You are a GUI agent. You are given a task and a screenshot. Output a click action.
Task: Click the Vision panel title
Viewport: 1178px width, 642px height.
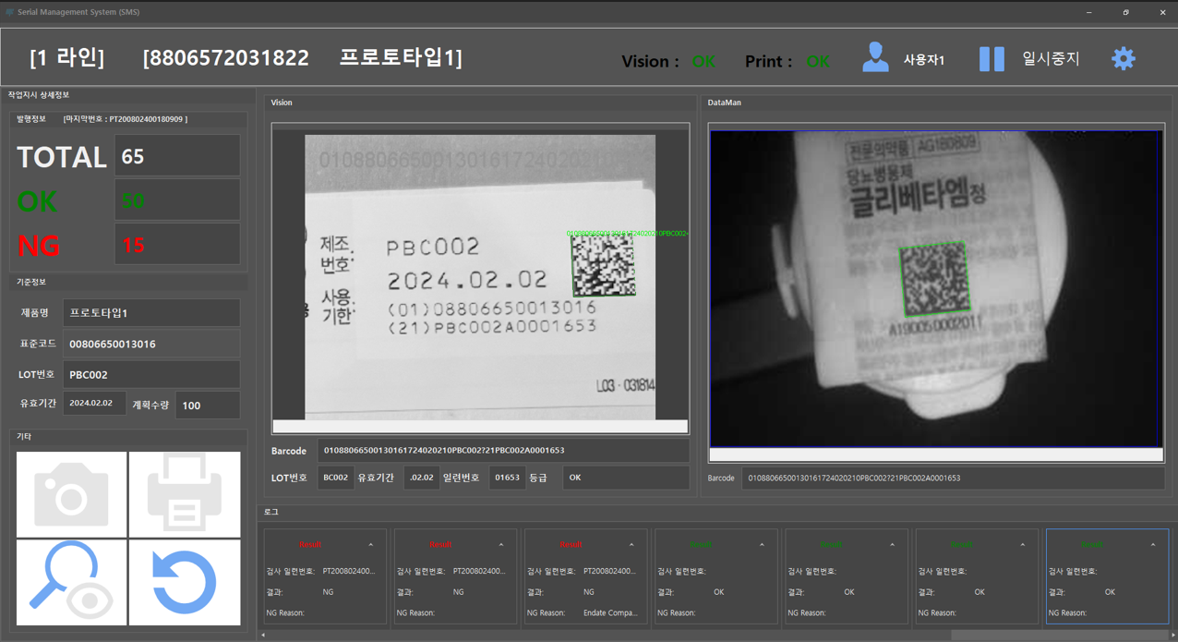(282, 103)
